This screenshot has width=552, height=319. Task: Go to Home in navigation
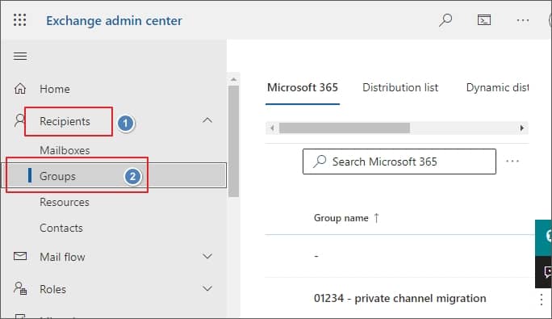55,89
